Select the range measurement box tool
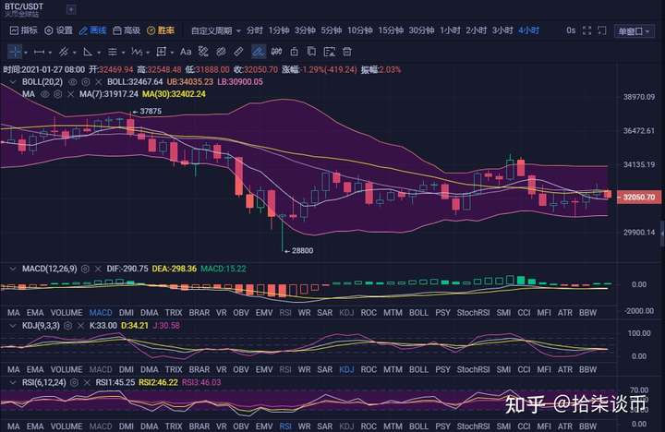 pos(161,52)
